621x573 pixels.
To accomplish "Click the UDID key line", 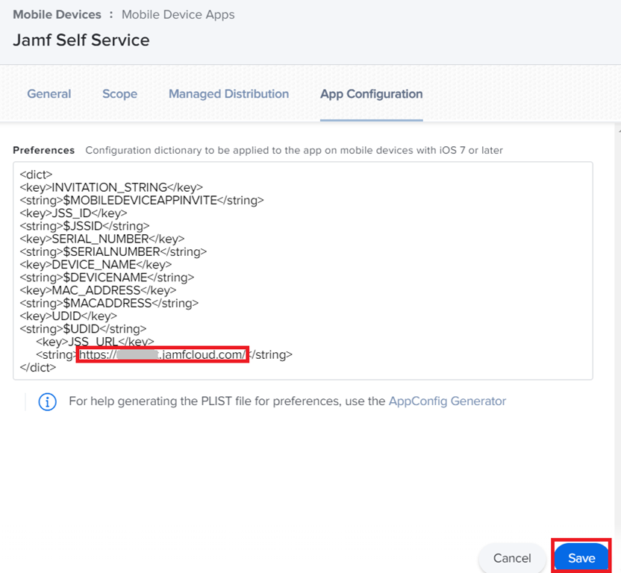I will [x=68, y=316].
